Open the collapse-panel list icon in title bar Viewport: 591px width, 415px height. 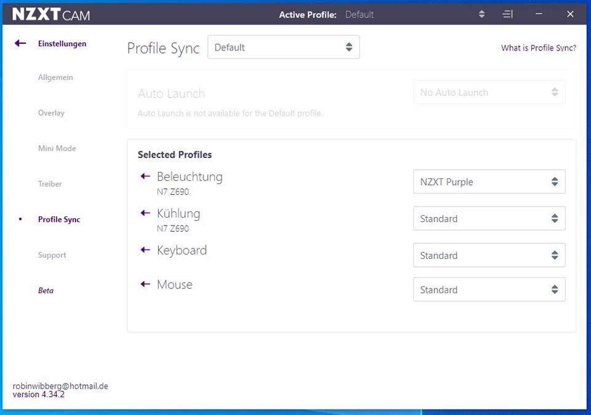click(x=507, y=14)
